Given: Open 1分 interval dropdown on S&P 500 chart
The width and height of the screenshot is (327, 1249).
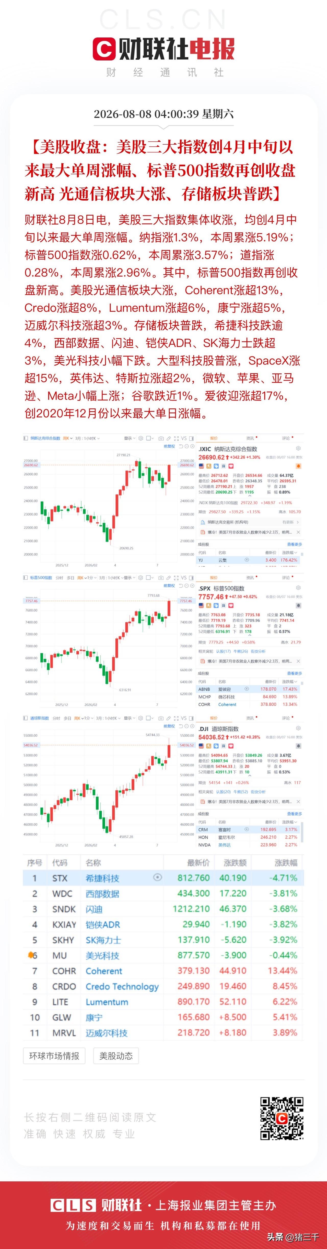Looking at the screenshot, I should click(x=91, y=578).
